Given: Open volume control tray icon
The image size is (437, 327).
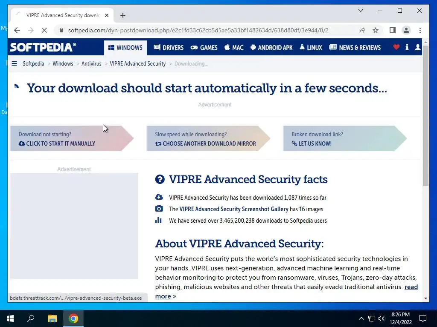Looking at the screenshot, I should (x=382, y=318).
